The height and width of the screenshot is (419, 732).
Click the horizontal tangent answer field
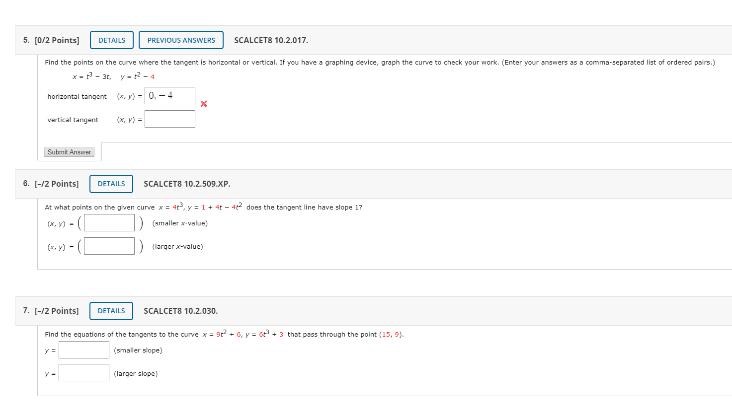point(170,95)
